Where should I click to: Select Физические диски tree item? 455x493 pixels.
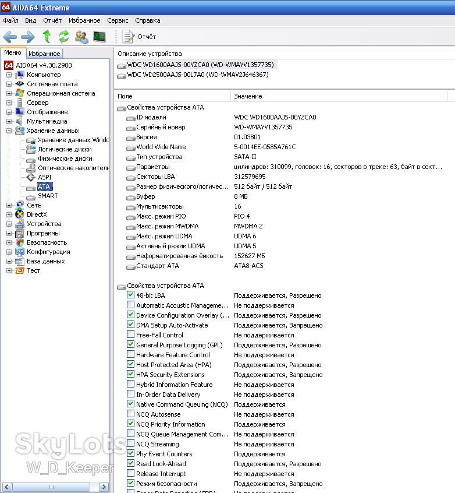click(65, 159)
